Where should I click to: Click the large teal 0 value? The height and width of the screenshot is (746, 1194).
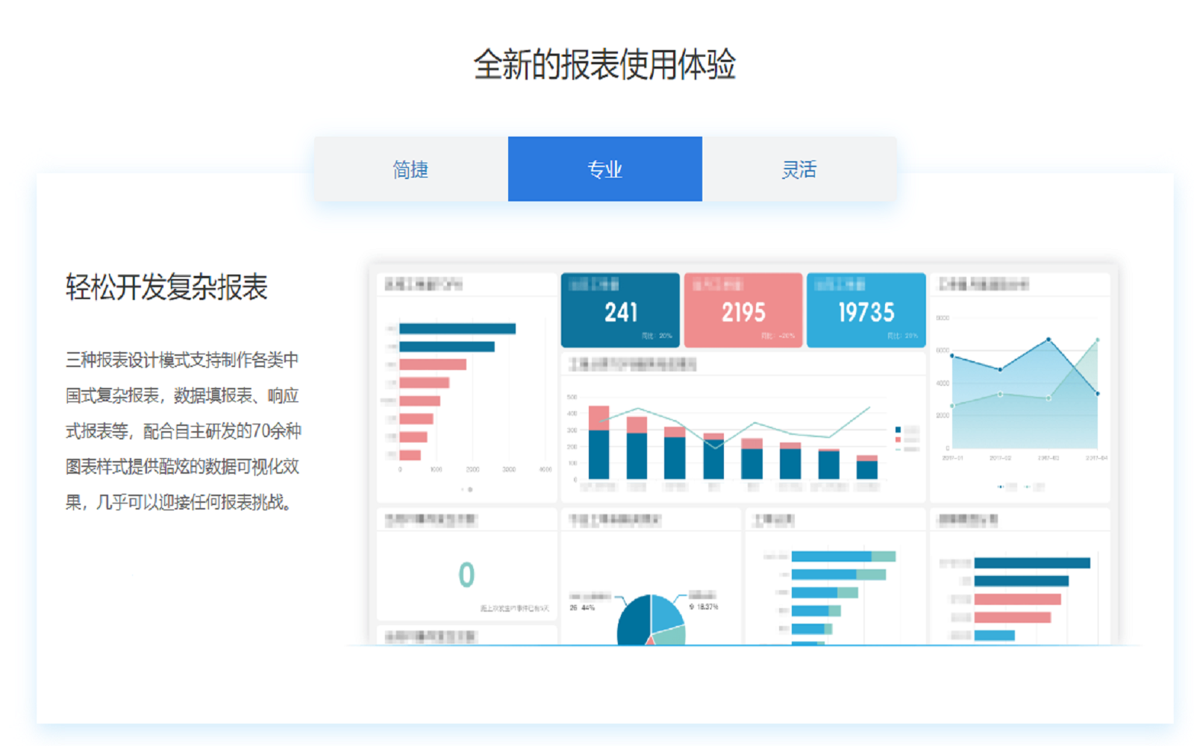pyautogui.click(x=466, y=574)
